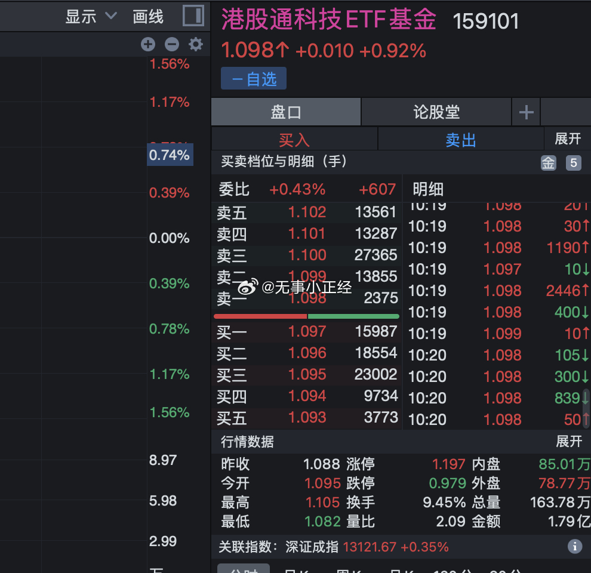This screenshot has width=591, height=573.
Task: Click the 0.74% highlighted axis label
Action: (170, 155)
